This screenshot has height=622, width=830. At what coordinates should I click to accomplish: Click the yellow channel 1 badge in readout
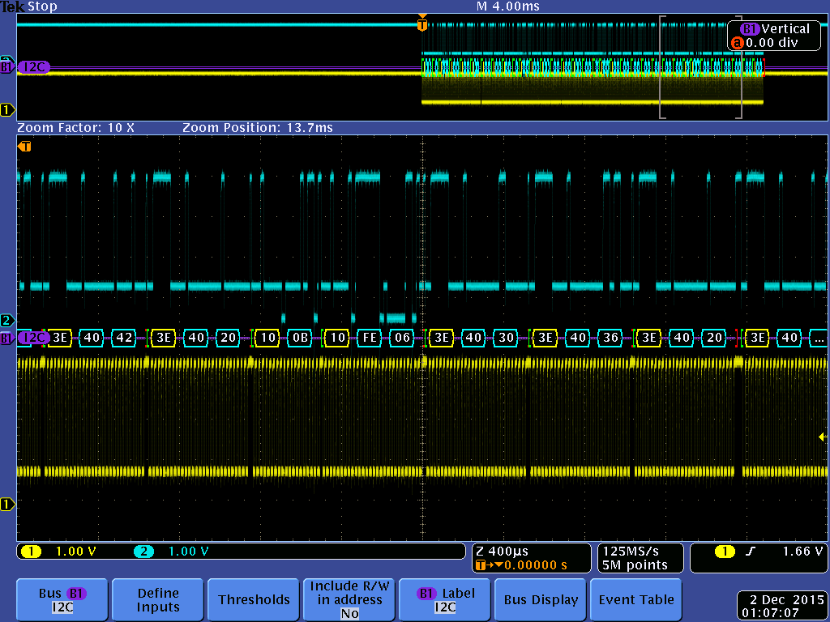pyautogui.click(x=31, y=552)
